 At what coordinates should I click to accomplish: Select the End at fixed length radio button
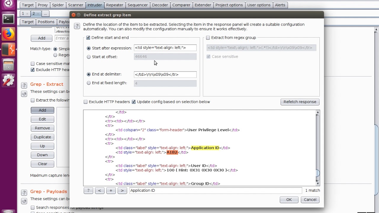coord(89,83)
